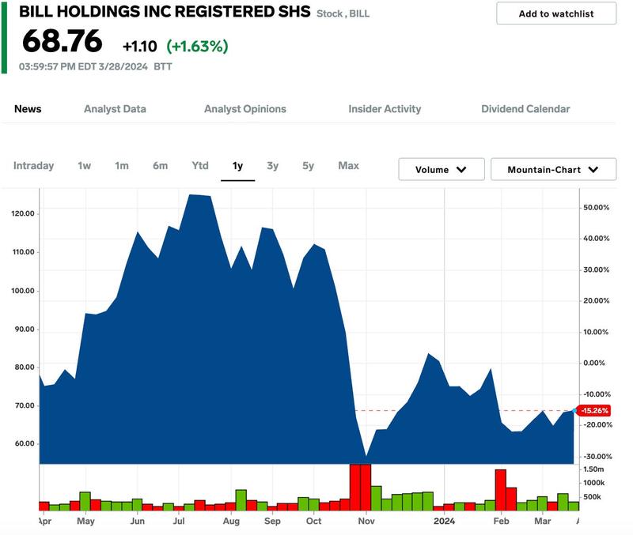
Task: Open the Analyst Opinions tab
Action: click(245, 109)
